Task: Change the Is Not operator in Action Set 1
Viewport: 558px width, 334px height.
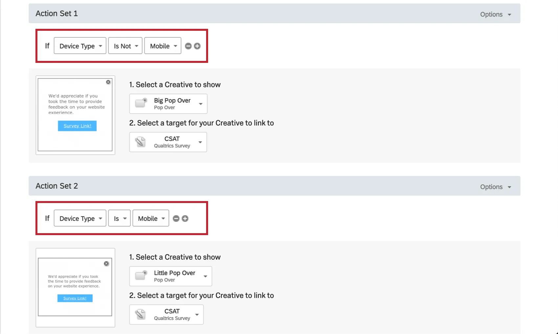Action: (125, 46)
